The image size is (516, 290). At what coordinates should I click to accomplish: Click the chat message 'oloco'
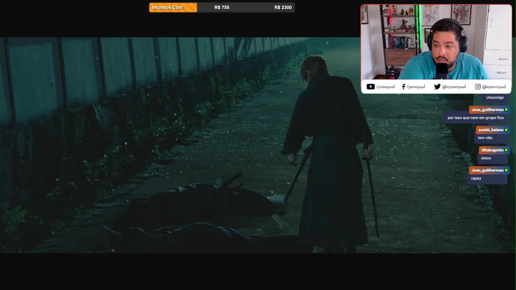(x=486, y=158)
